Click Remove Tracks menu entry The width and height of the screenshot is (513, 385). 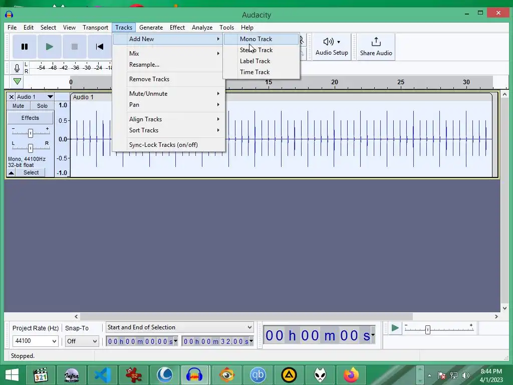(x=169, y=79)
